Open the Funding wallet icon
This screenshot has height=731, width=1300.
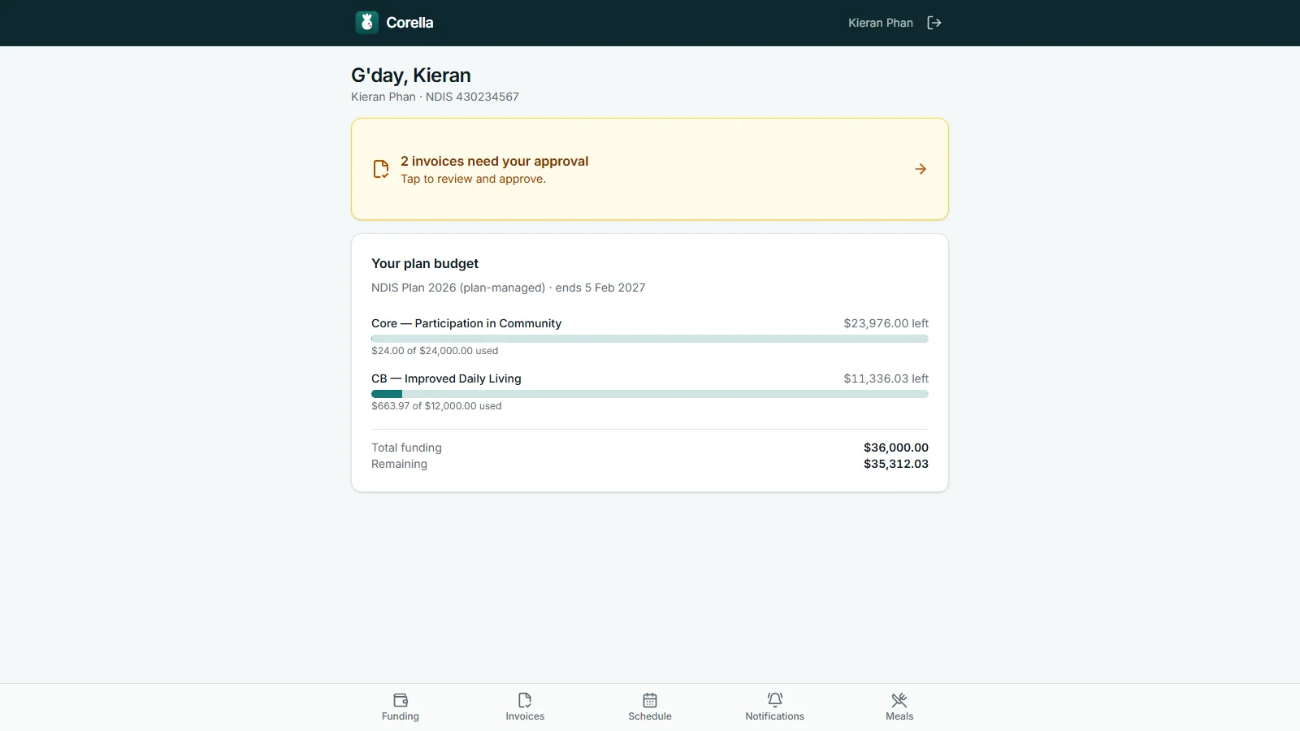[x=401, y=700]
